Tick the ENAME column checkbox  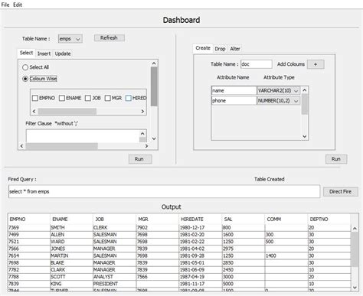pyautogui.click(x=62, y=98)
